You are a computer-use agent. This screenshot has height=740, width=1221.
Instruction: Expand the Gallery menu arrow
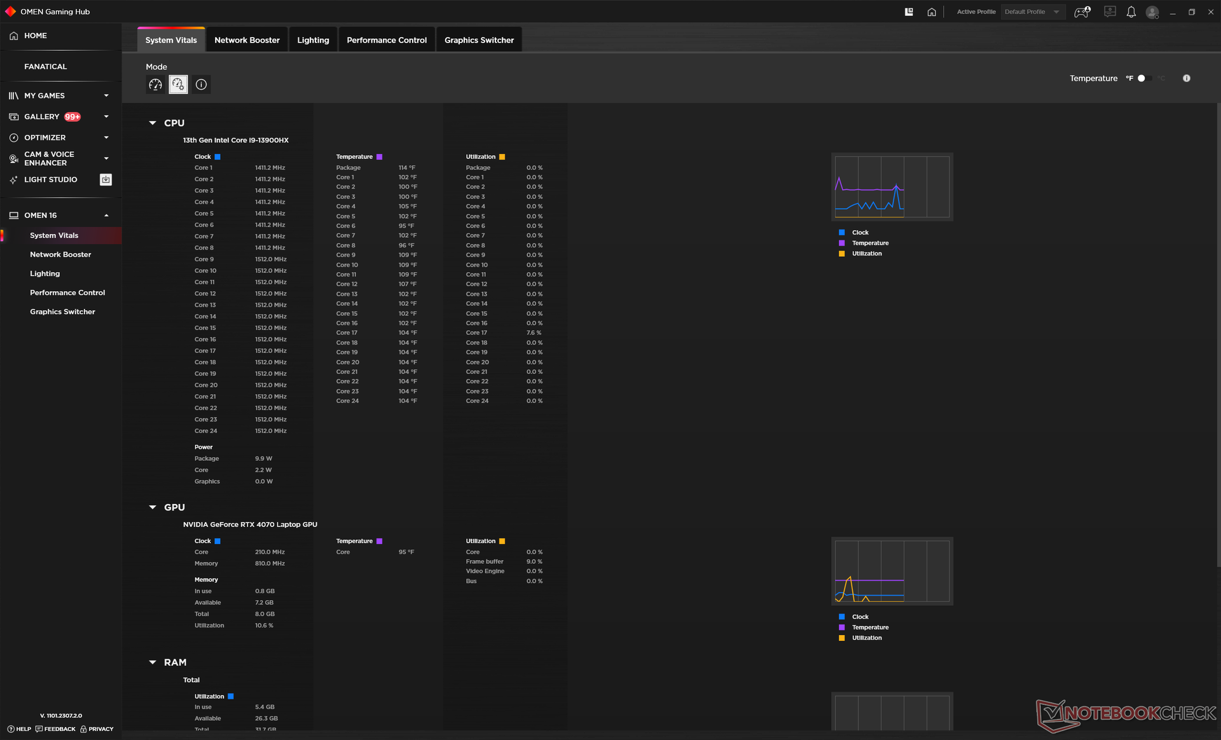click(x=106, y=117)
